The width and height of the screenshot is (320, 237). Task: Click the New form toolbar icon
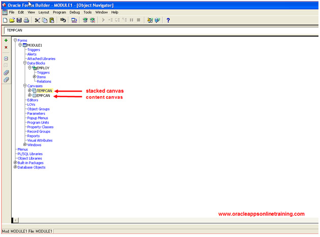pyautogui.click(x=5, y=20)
